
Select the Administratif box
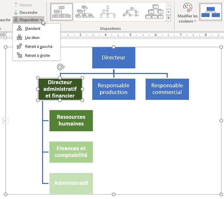71,183
